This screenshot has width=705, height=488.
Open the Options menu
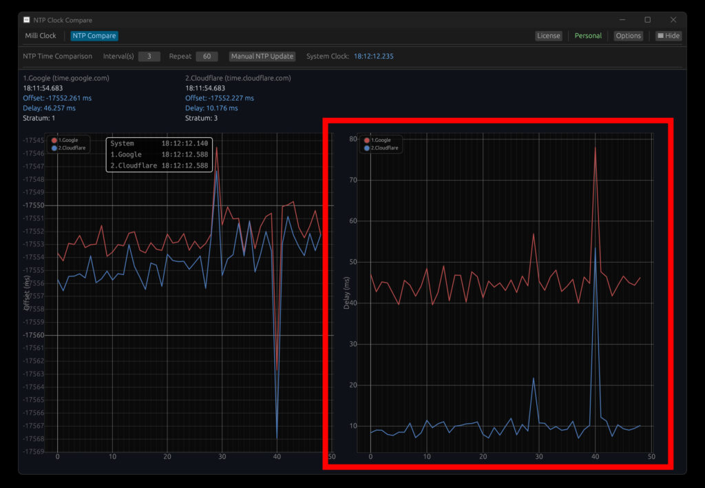click(628, 36)
